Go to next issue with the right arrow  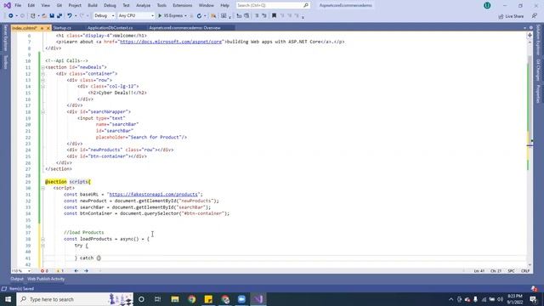[x=86, y=270]
